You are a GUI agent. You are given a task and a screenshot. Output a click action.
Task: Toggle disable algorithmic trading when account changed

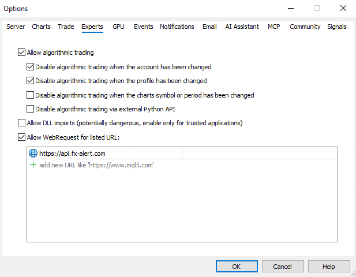(30, 67)
